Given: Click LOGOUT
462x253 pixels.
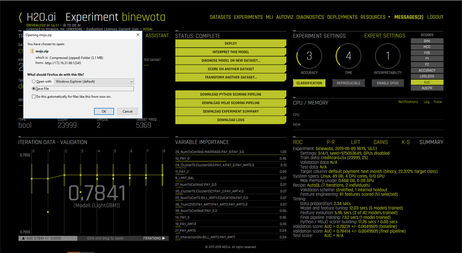Looking at the screenshot, I should click(435, 17).
